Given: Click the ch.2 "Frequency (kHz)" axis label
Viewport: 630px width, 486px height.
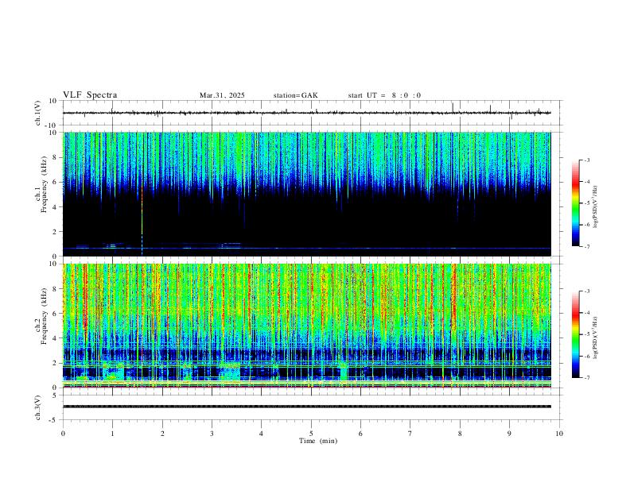Looking at the screenshot, I should [x=44, y=316].
